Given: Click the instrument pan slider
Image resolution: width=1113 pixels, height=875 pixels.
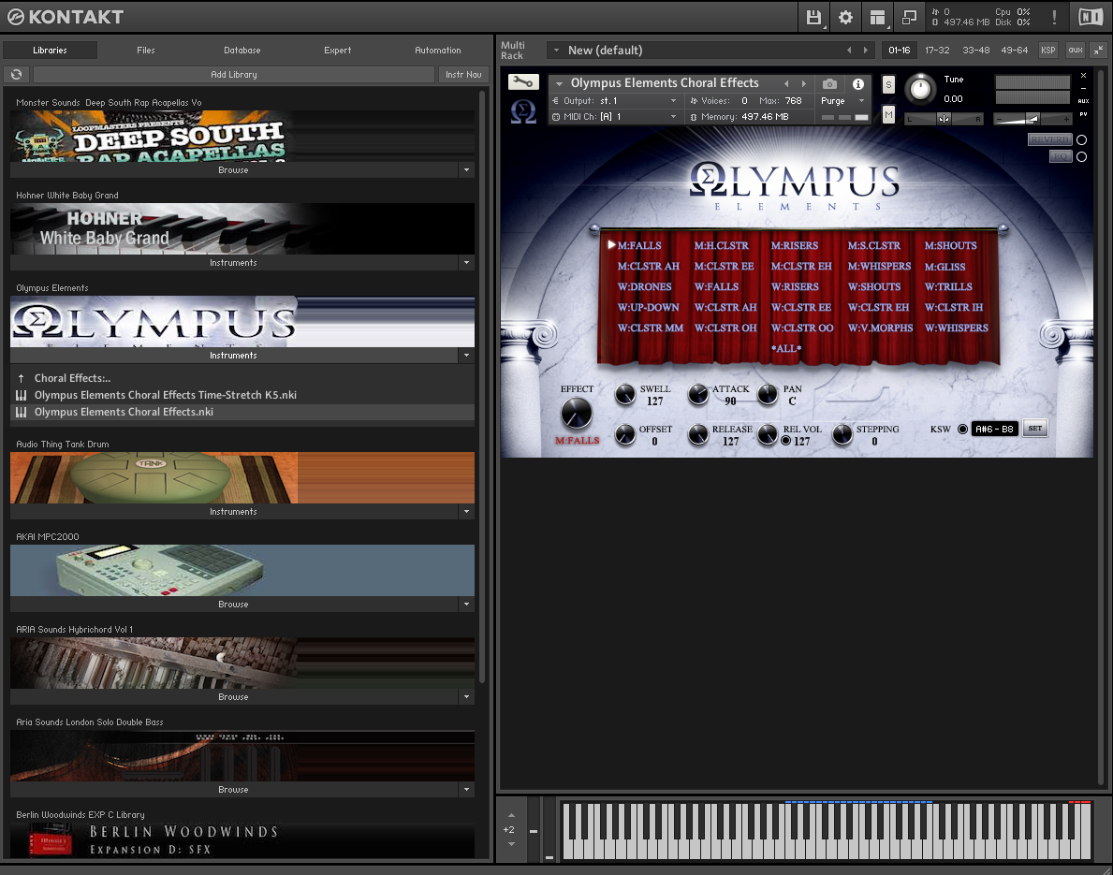Looking at the screenshot, I should tap(945, 119).
